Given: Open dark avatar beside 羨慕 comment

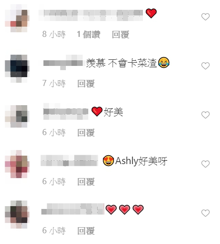Looking at the screenshot, I should [17, 68].
